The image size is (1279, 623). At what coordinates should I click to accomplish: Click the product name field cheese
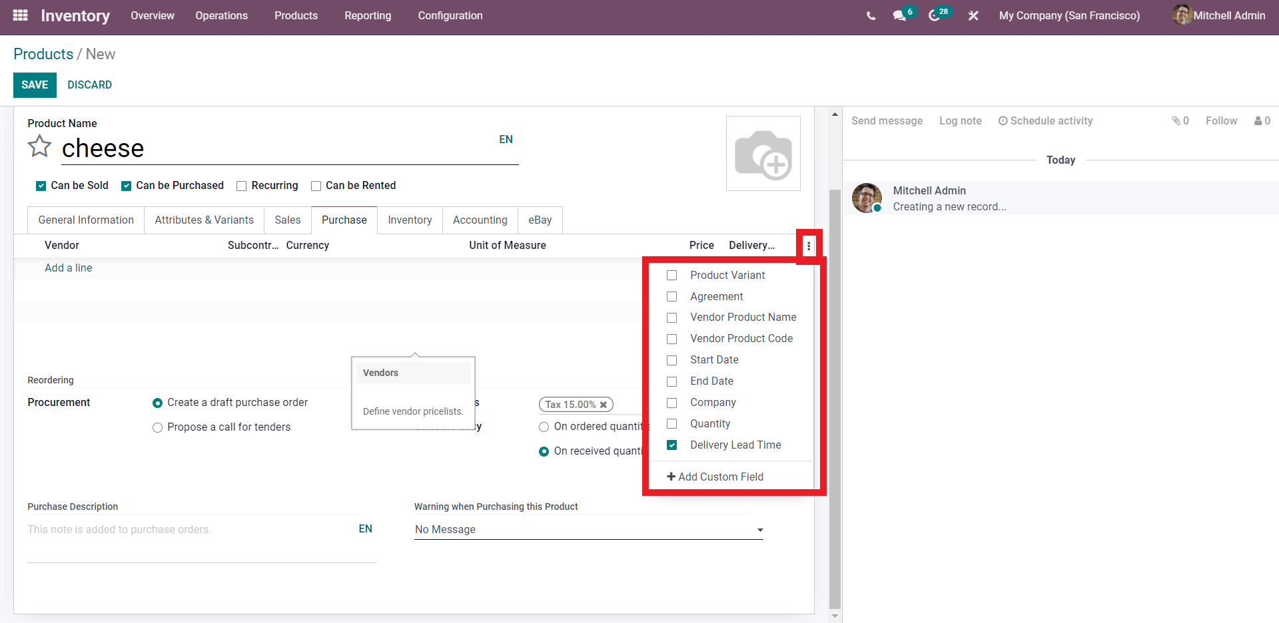290,148
